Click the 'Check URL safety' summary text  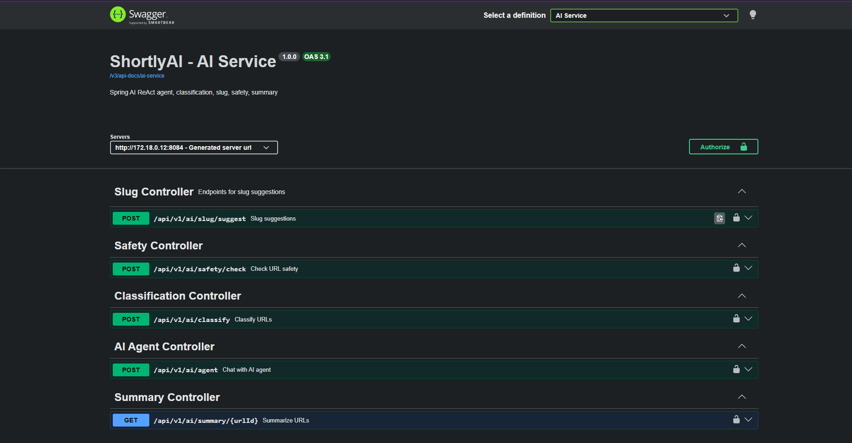[x=274, y=269]
